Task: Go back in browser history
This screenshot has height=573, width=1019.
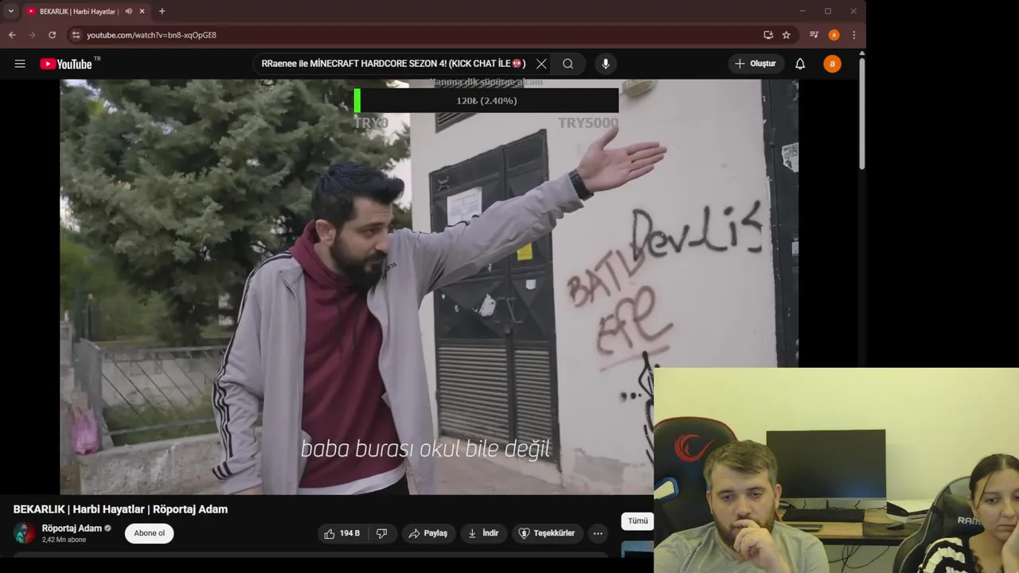Action: 12,35
